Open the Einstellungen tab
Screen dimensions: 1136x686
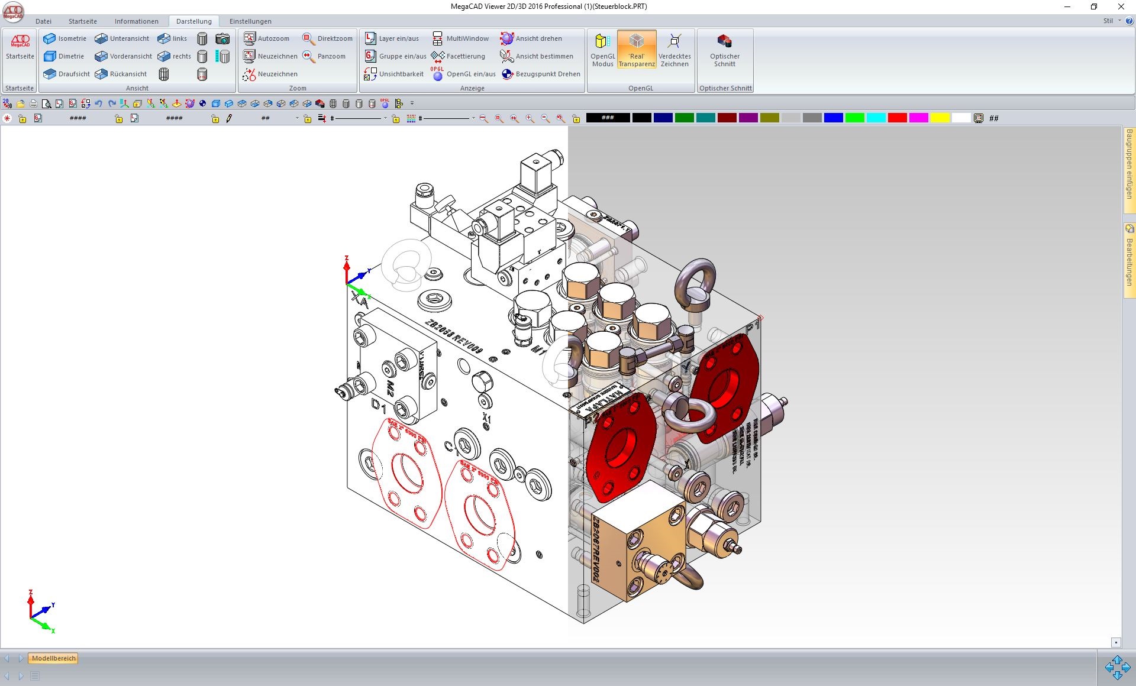pos(250,21)
